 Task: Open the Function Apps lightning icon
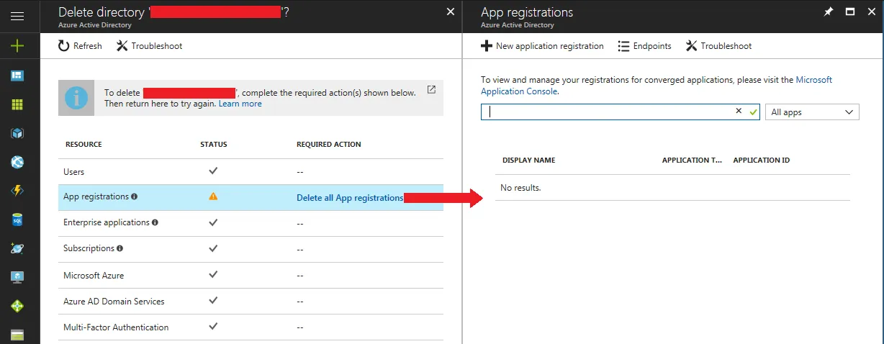tap(17, 191)
